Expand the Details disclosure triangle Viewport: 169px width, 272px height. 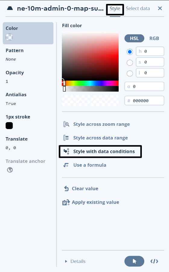coord(66,261)
